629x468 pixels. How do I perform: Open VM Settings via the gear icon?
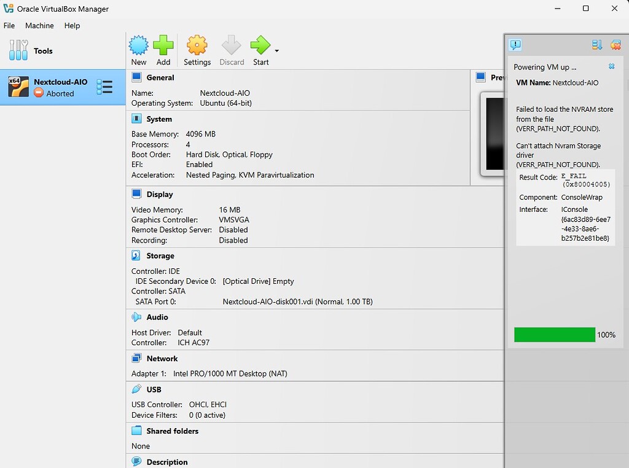(x=197, y=45)
